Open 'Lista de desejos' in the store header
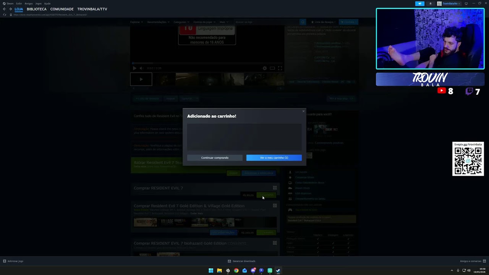Viewport: 489px width, 275px height. pyautogui.click(x=323, y=22)
